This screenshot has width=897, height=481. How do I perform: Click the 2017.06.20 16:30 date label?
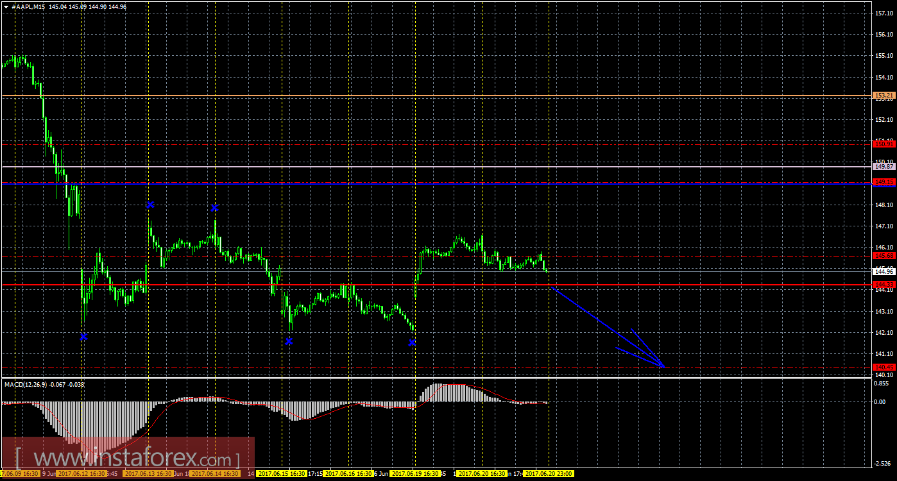click(x=482, y=474)
